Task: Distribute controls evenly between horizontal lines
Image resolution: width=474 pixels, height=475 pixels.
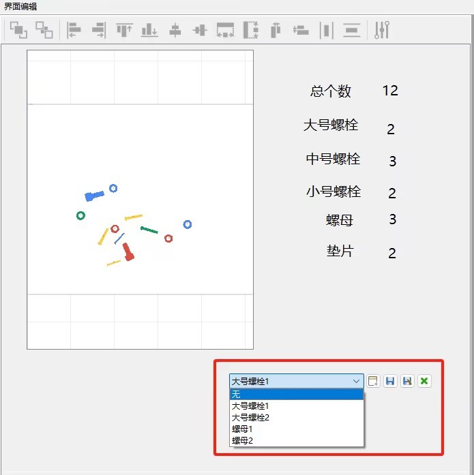Action: 351,30
